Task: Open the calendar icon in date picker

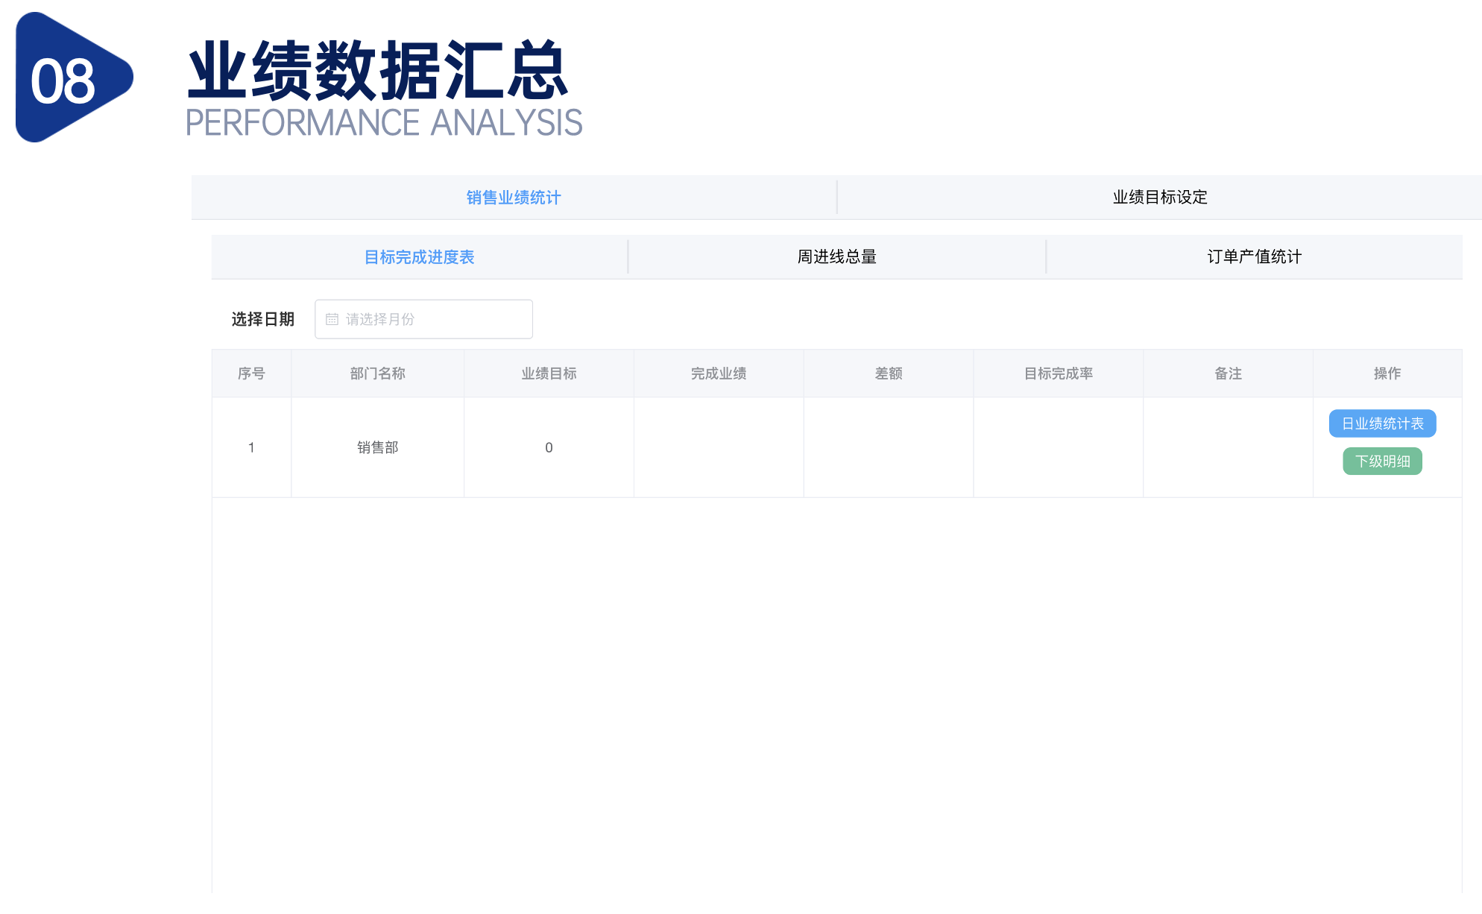Action: tap(333, 319)
